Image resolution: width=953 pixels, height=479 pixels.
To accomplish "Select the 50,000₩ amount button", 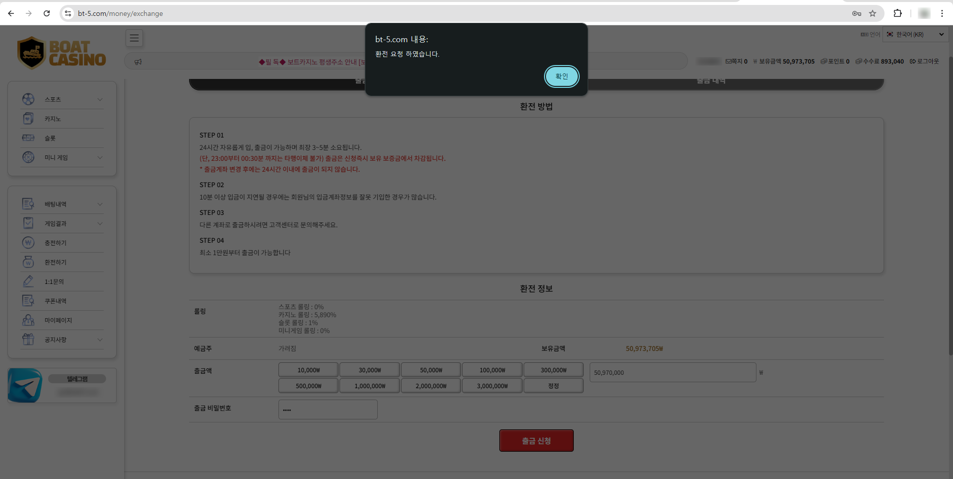I will 431,370.
